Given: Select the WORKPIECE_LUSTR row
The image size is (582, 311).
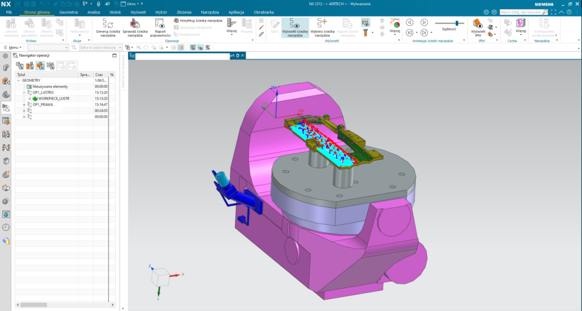Looking at the screenshot, I should (x=62, y=99).
